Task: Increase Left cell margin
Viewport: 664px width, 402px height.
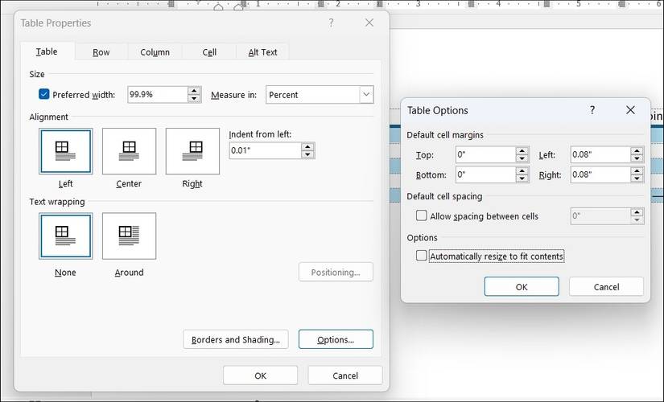Action: (x=637, y=150)
